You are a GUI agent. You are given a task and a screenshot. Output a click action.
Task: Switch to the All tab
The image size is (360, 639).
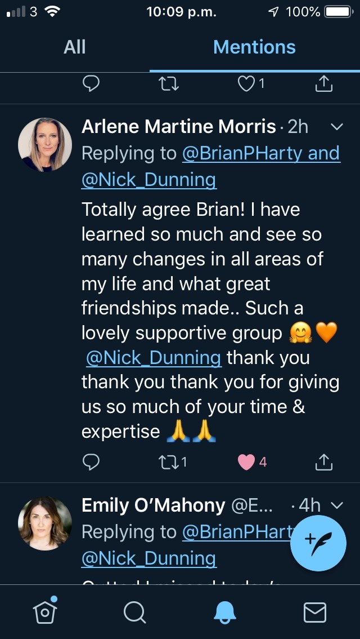click(74, 47)
